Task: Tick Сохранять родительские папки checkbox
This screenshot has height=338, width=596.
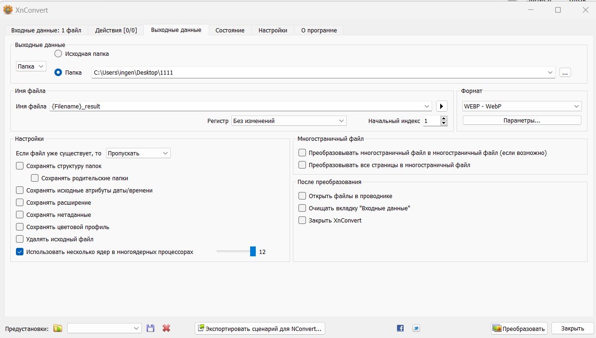Action: click(35, 178)
